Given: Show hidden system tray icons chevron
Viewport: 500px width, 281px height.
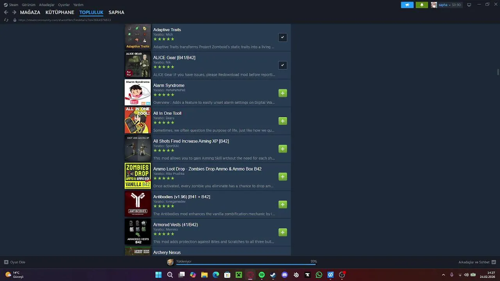Looking at the screenshot, I should 443,275.
